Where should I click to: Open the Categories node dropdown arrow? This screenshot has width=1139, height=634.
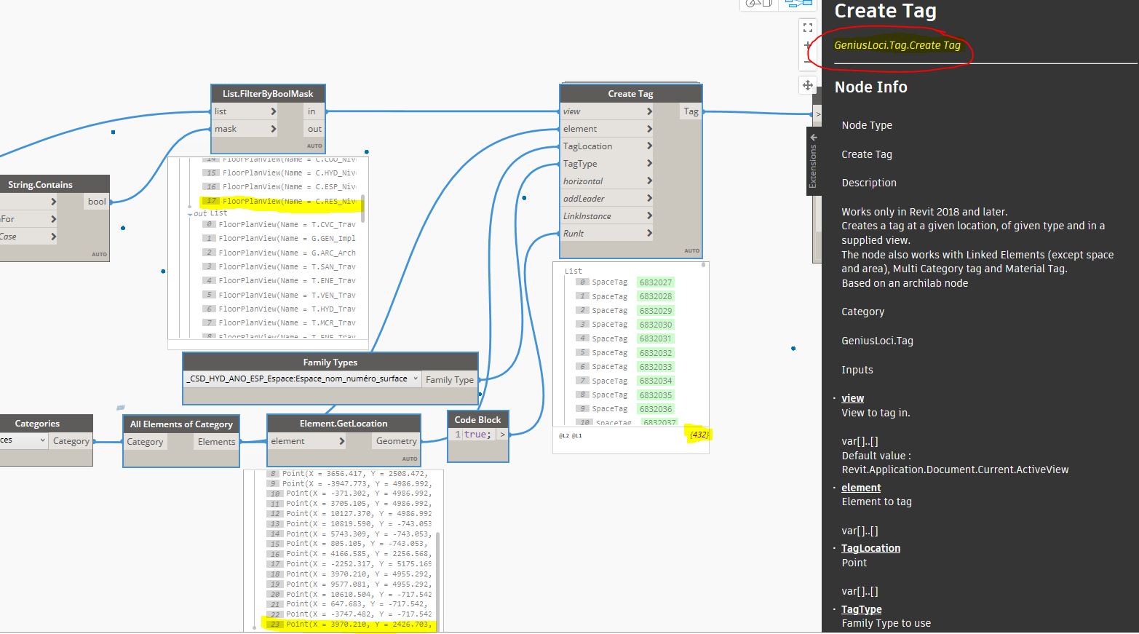point(42,440)
